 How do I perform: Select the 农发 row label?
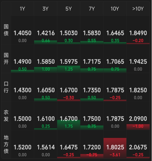[6, 116]
